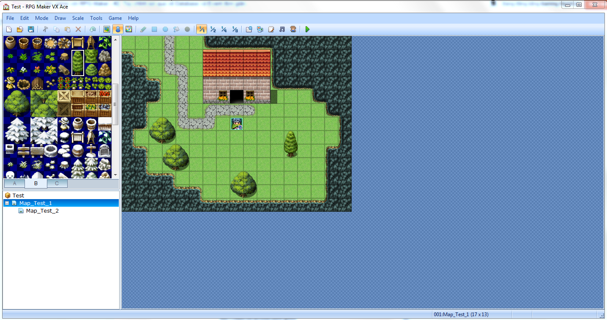Select the Flood Fill tool
Screen dimensions: 607x320
click(x=176, y=29)
